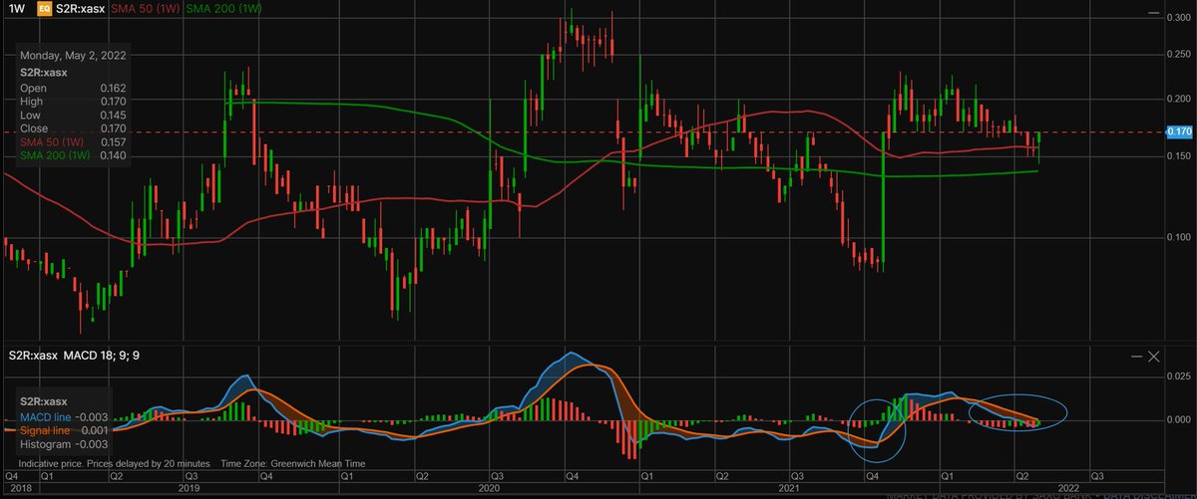
Task: Open the 1W timeframe selector
Action: point(16,11)
